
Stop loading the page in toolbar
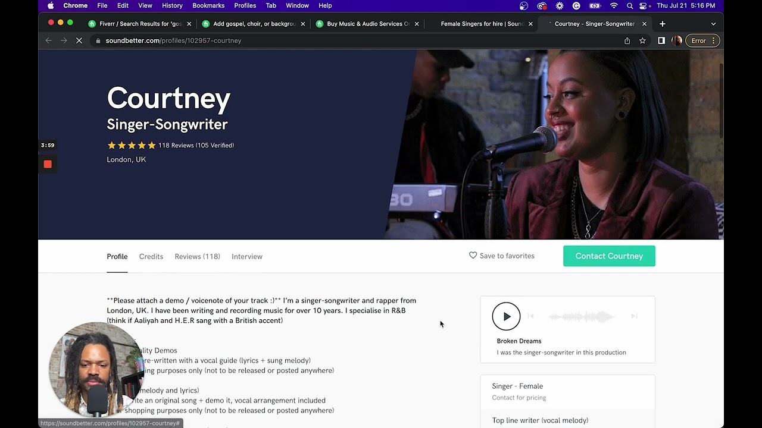pyautogui.click(x=80, y=40)
